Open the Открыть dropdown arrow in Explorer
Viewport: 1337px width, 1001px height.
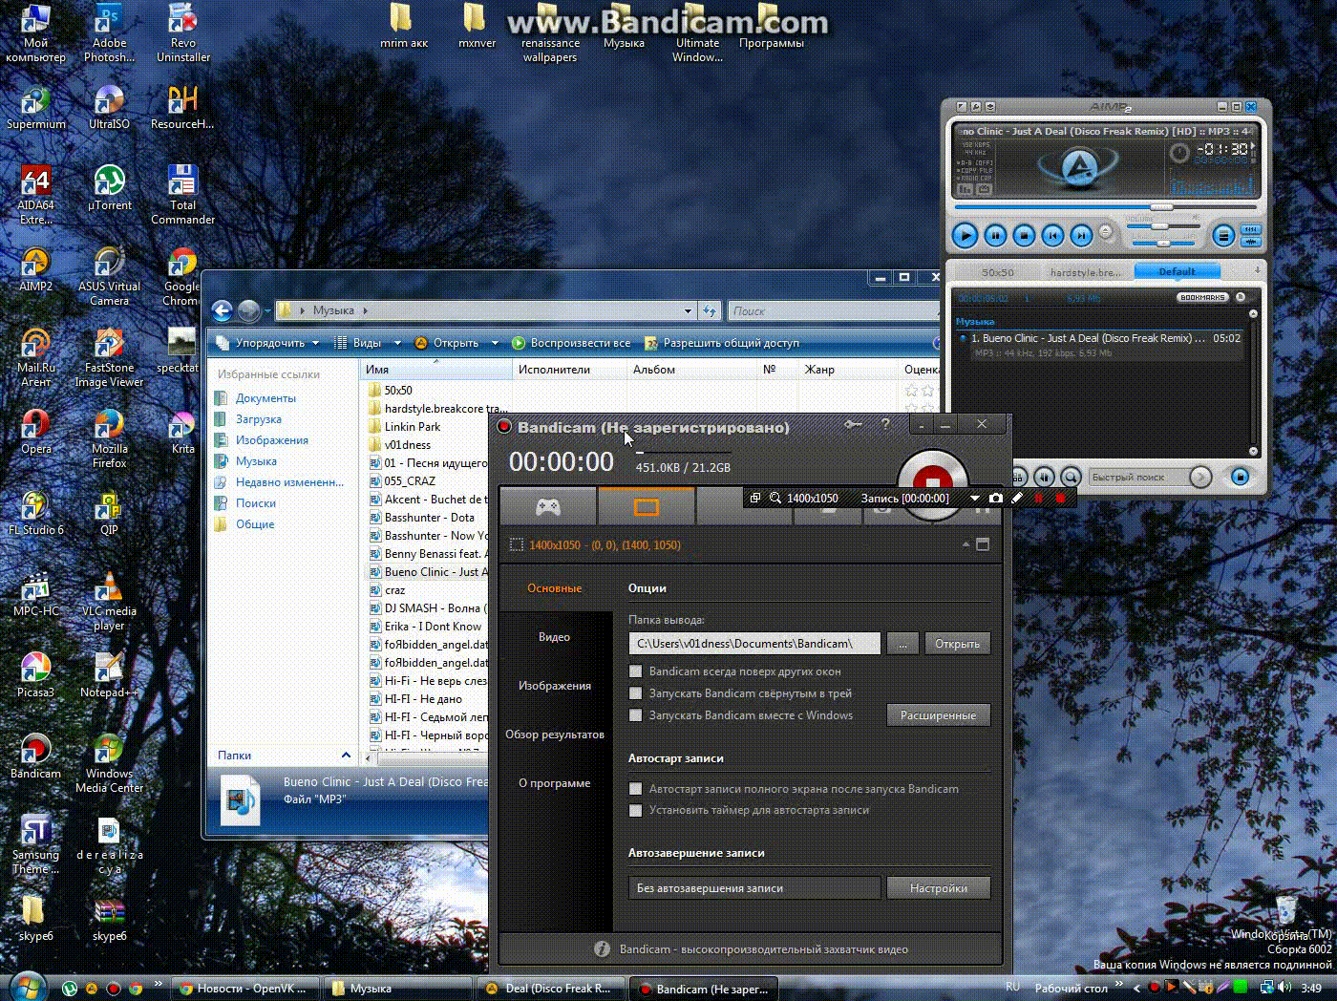tap(495, 343)
